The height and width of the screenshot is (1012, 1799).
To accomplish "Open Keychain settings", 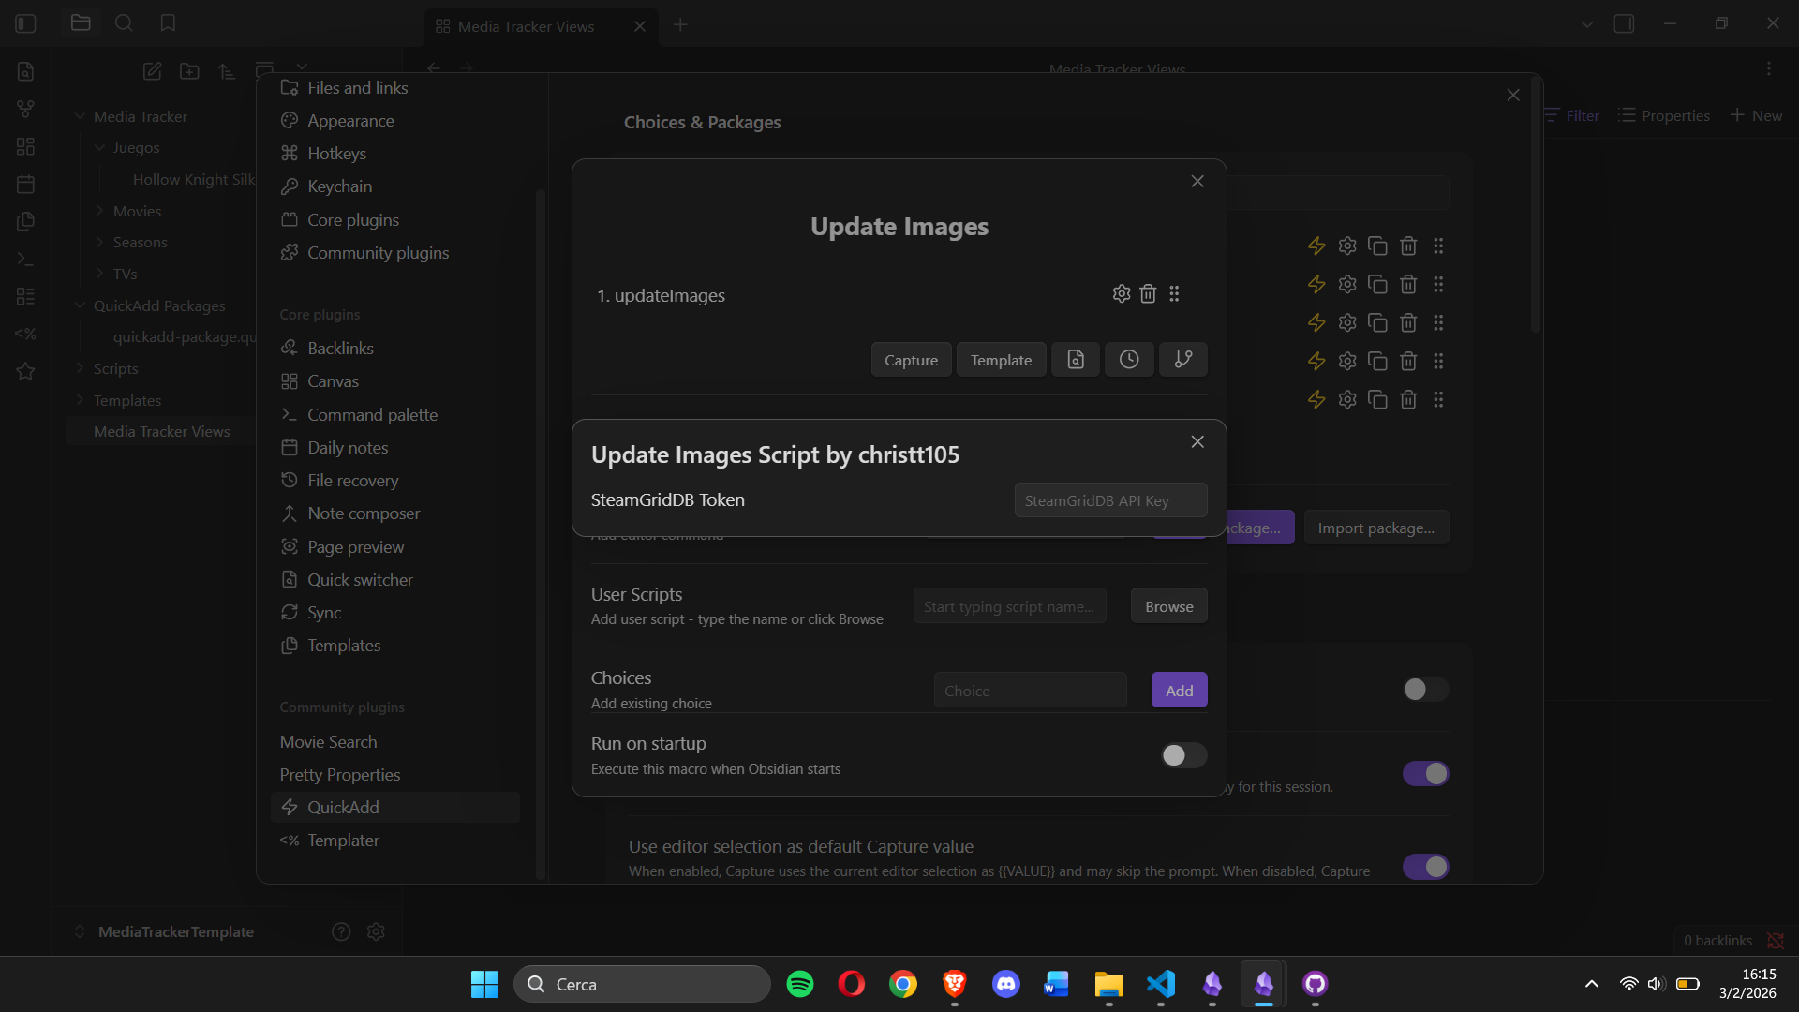I will tap(339, 186).
